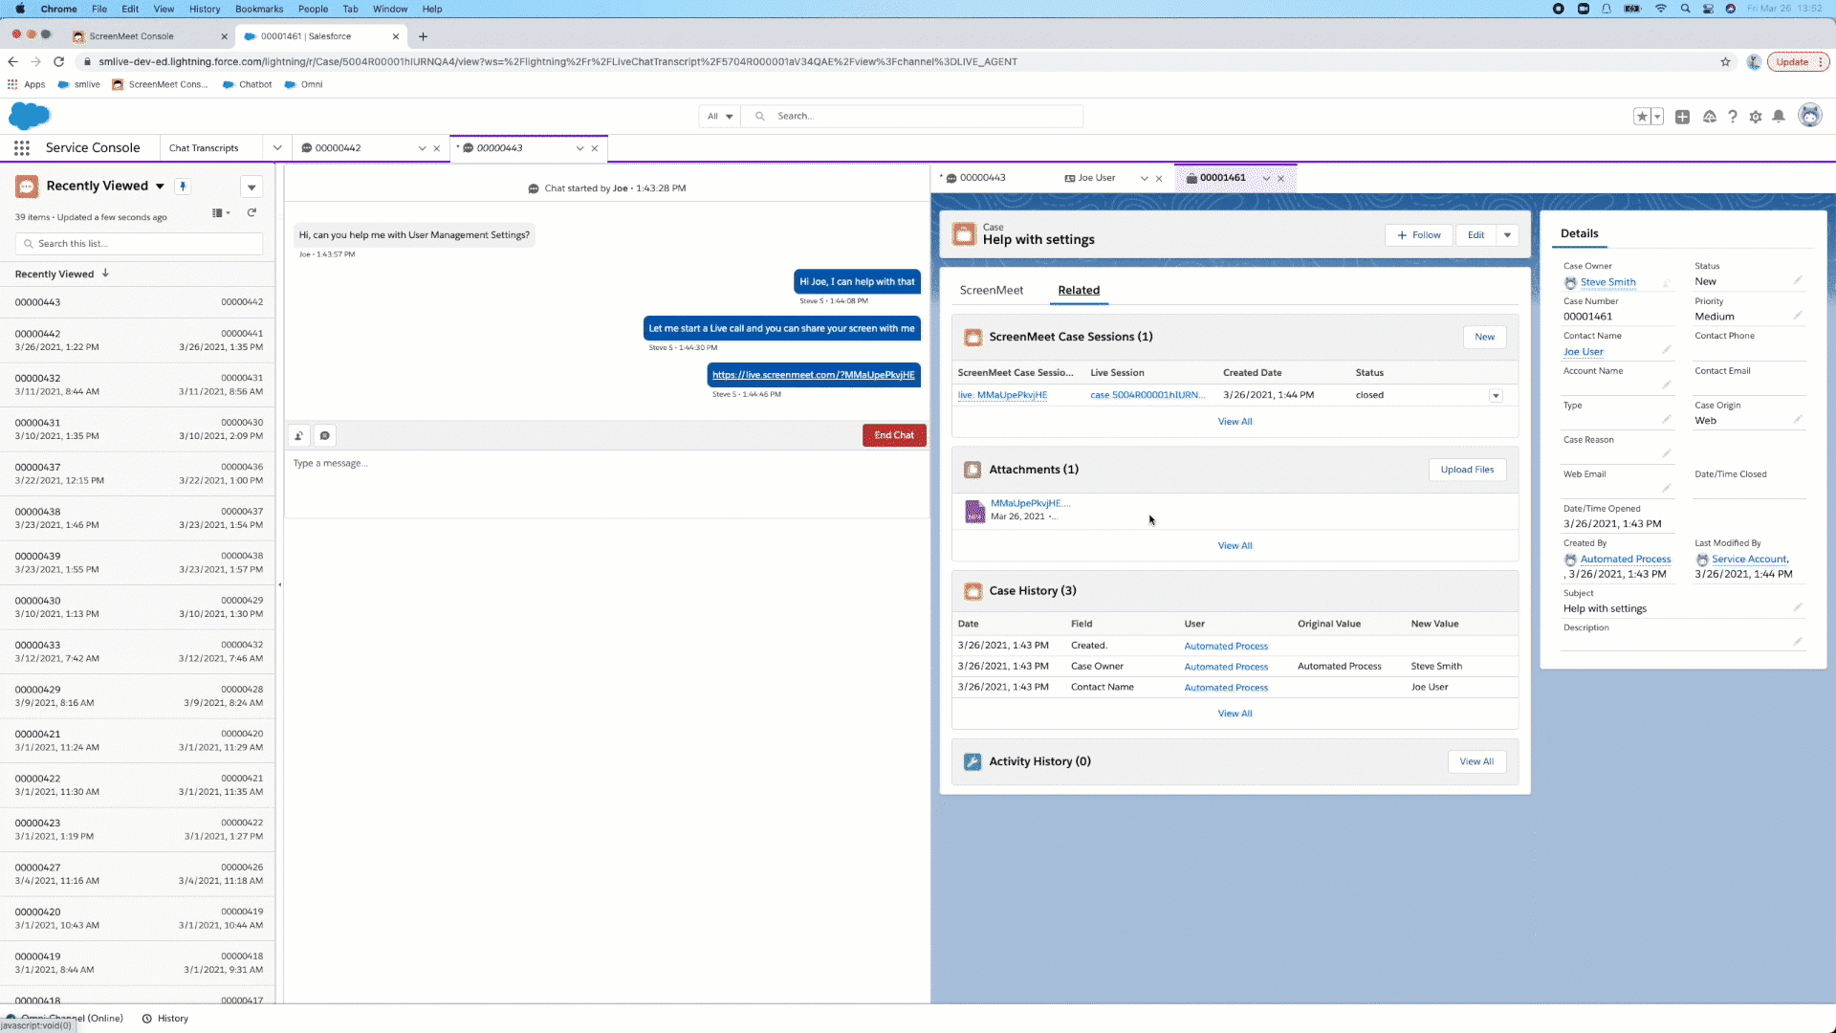Open row actions for closed session
This screenshot has width=1836, height=1033.
[x=1496, y=396]
